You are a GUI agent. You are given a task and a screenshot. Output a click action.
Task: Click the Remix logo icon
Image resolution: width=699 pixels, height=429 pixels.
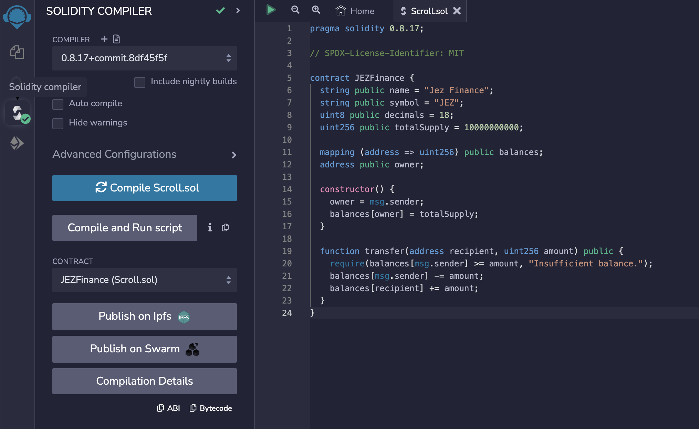pyautogui.click(x=17, y=16)
